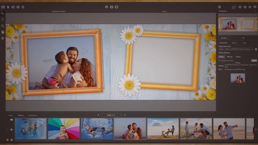Click the checkmark badge on selected family thumbnail
The width and height of the screenshot is (258, 145).
pyautogui.click(x=143, y=121)
